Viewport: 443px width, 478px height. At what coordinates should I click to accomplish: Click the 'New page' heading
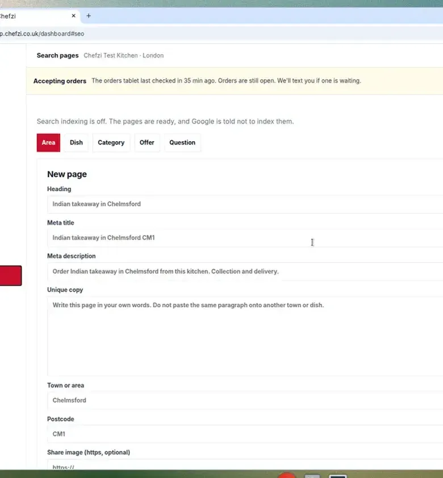click(67, 174)
